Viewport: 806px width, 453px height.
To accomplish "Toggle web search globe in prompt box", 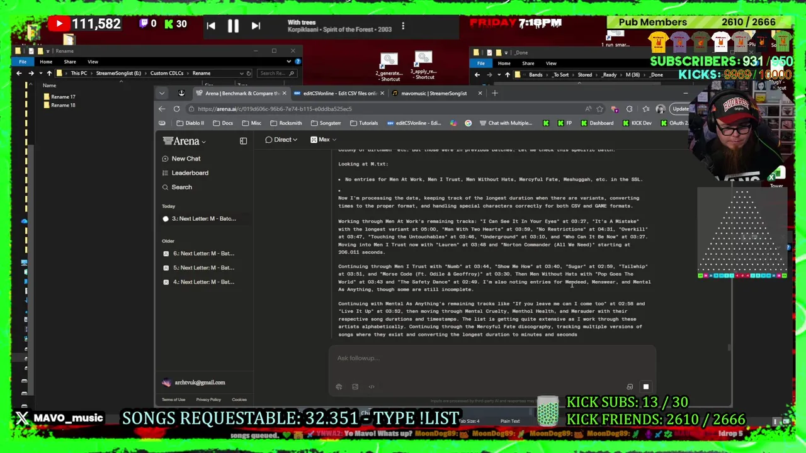I will (x=339, y=387).
